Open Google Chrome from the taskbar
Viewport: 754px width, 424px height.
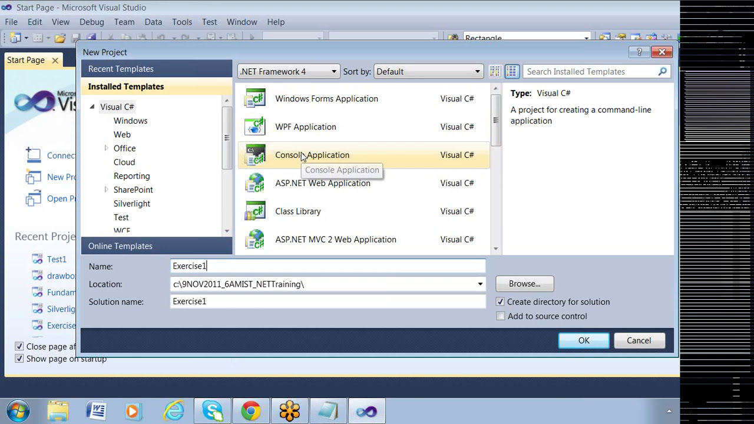[x=251, y=410]
